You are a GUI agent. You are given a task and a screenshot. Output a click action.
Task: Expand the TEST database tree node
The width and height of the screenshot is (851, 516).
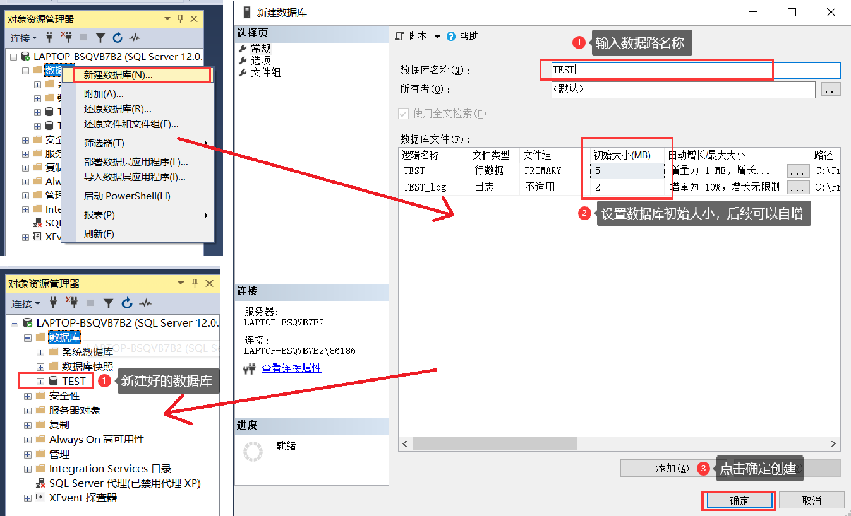click(39, 381)
